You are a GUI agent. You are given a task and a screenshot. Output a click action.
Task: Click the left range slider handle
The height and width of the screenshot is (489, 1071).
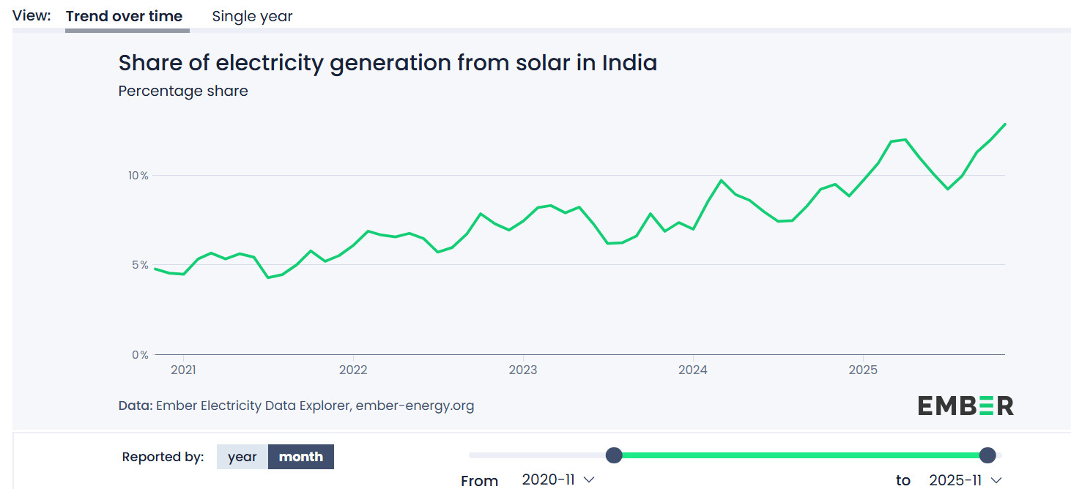[614, 455]
